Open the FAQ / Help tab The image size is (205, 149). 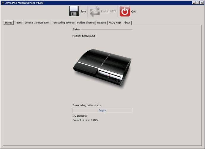coord(115,23)
